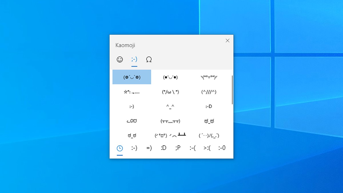Insert the :-D kaomoji
This screenshot has width=343, height=193.
(209, 106)
